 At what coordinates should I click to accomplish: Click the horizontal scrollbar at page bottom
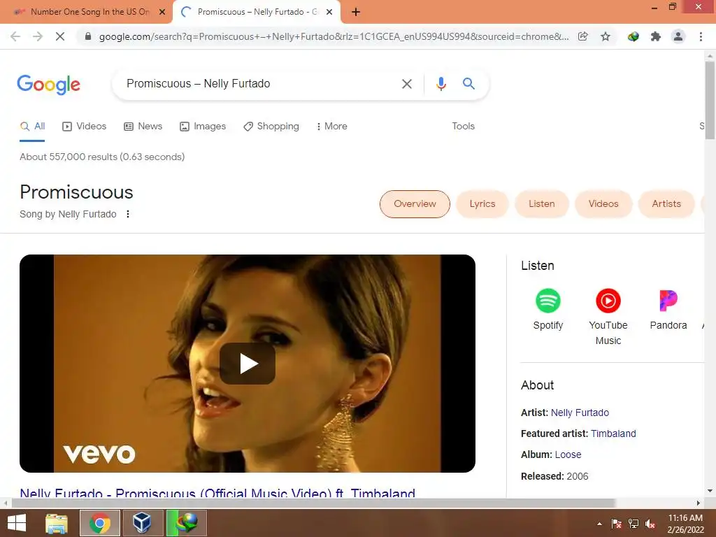click(313, 503)
